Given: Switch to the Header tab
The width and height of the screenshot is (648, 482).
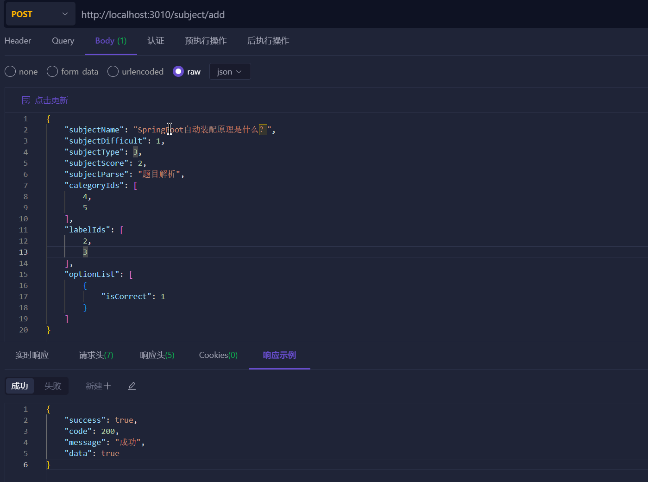Looking at the screenshot, I should point(18,41).
